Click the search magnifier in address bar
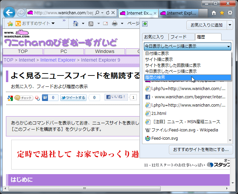This screenshot has height=194, width=238. click(97, 13)
